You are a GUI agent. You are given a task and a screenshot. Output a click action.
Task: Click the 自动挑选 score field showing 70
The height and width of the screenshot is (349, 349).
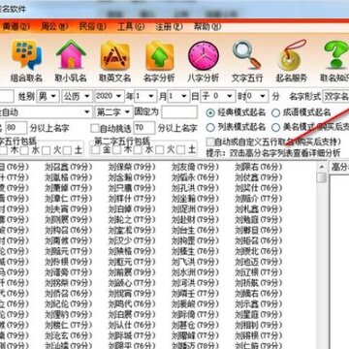[144, 128]
